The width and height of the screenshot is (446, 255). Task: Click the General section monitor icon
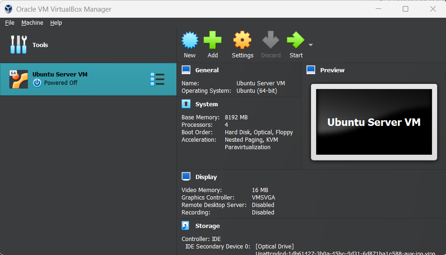click(186, 70)
